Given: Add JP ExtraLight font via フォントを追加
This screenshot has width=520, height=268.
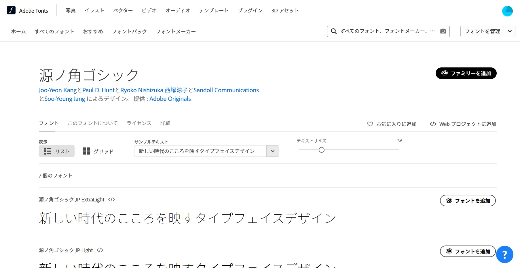Looking at the screenshot, I should (468, 201).
